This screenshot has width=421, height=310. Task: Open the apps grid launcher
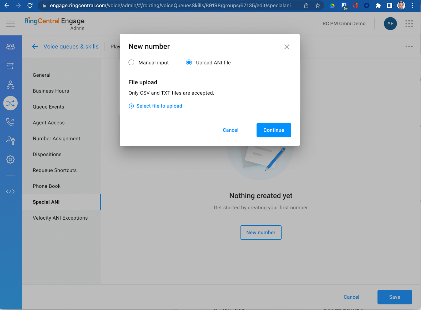pyautogui.click(x=409, y=24)
